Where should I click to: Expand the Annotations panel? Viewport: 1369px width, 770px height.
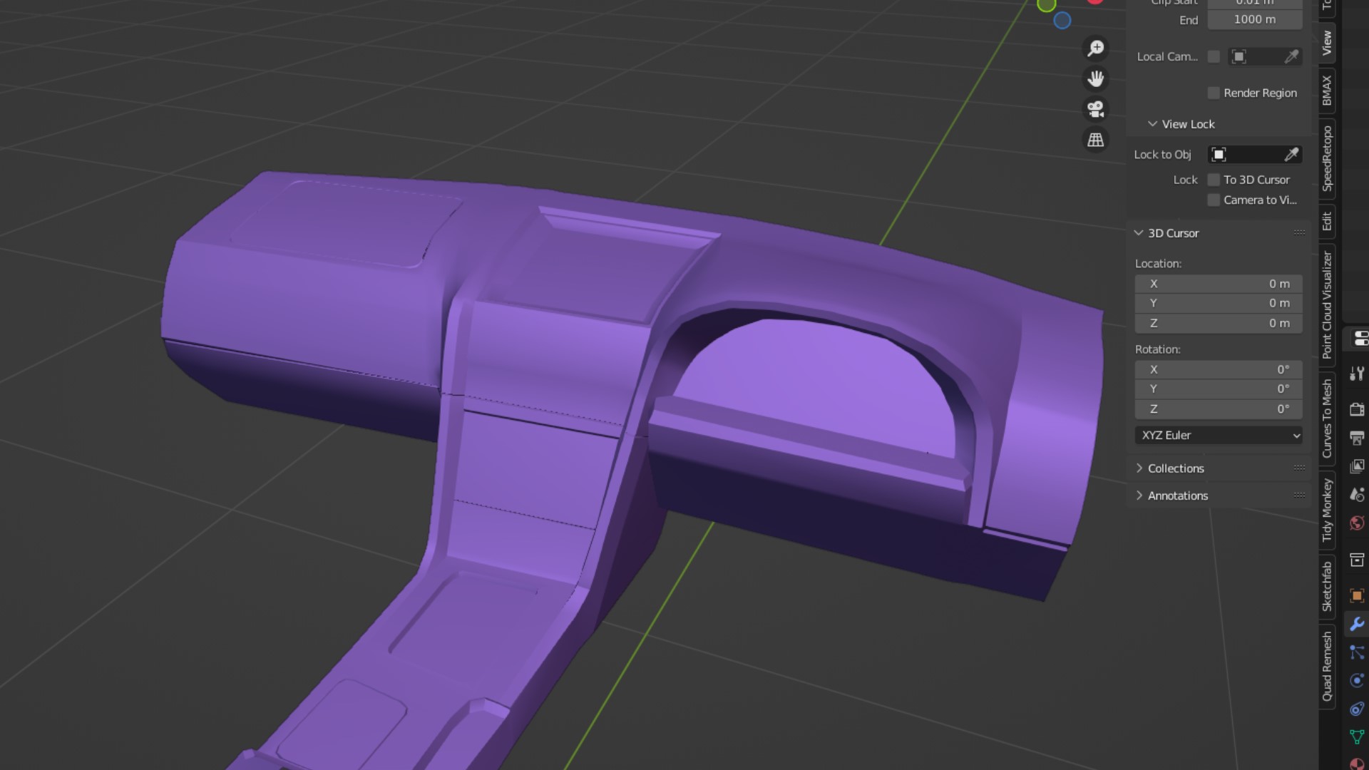(1177, 496)
